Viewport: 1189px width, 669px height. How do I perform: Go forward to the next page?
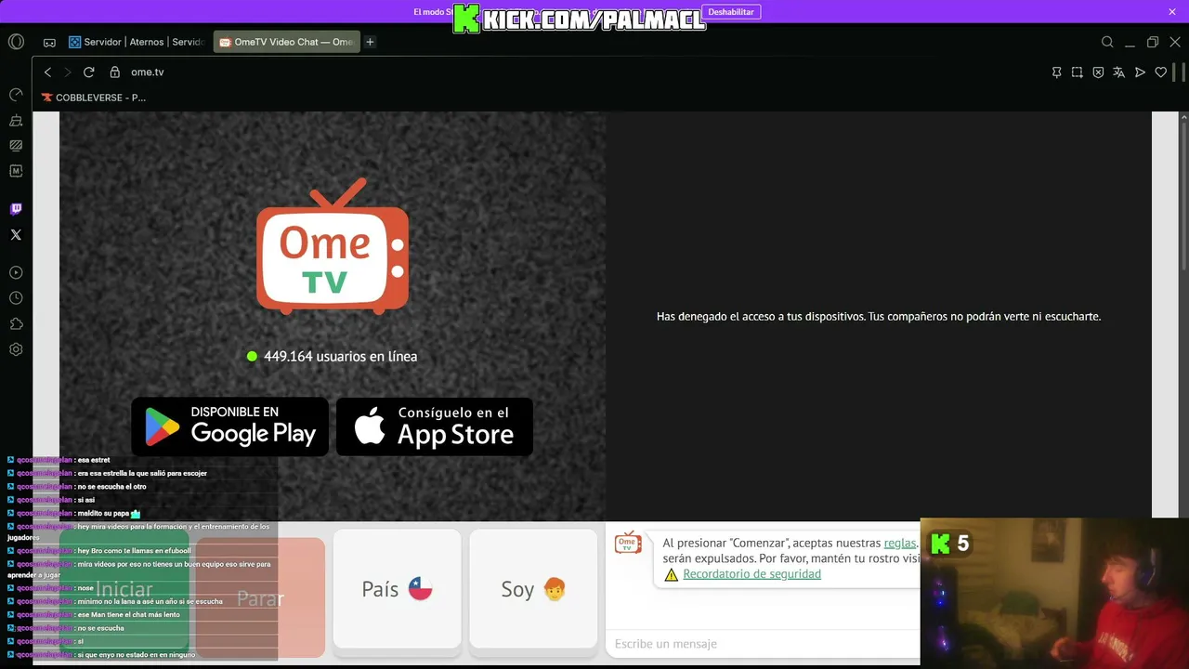(x=68, y=72)
